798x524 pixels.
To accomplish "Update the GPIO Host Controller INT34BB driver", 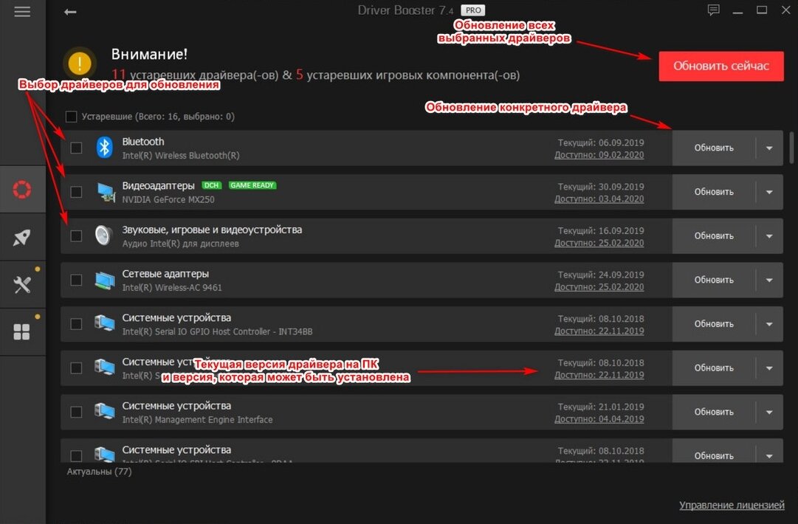I will (714, 324).
